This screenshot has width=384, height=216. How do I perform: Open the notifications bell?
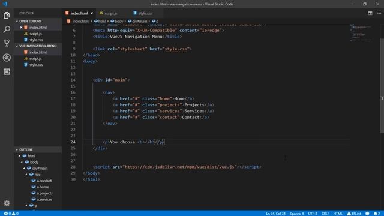377,214
